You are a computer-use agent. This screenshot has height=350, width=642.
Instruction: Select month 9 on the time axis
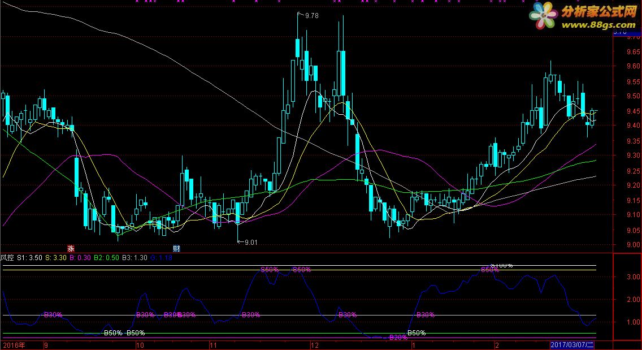[46, 345]
